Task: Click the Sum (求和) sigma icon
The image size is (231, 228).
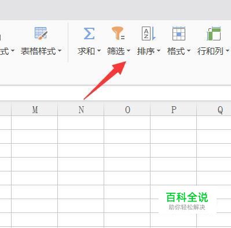Action: 89,33
